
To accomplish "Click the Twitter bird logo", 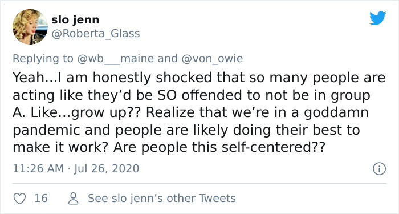I will pyautogui.click(x=378, y=18).
